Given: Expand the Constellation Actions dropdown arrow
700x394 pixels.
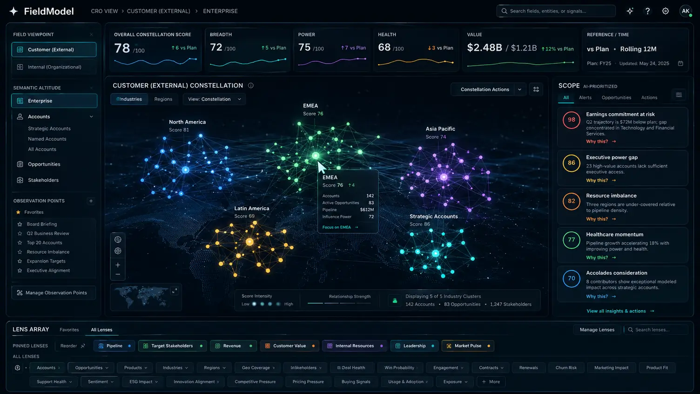Looking at the screenshot, I should 519,89.
